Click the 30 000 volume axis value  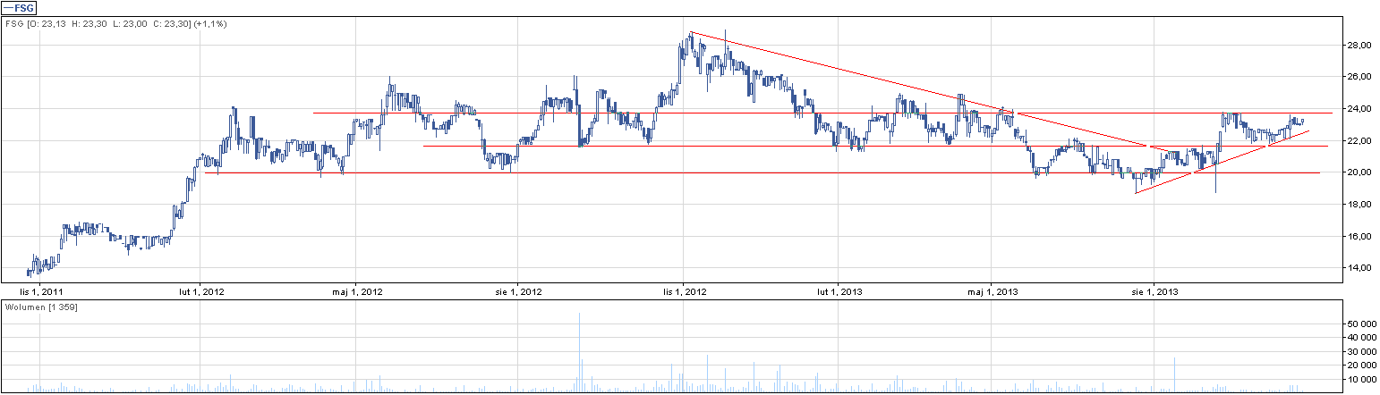1361,351
